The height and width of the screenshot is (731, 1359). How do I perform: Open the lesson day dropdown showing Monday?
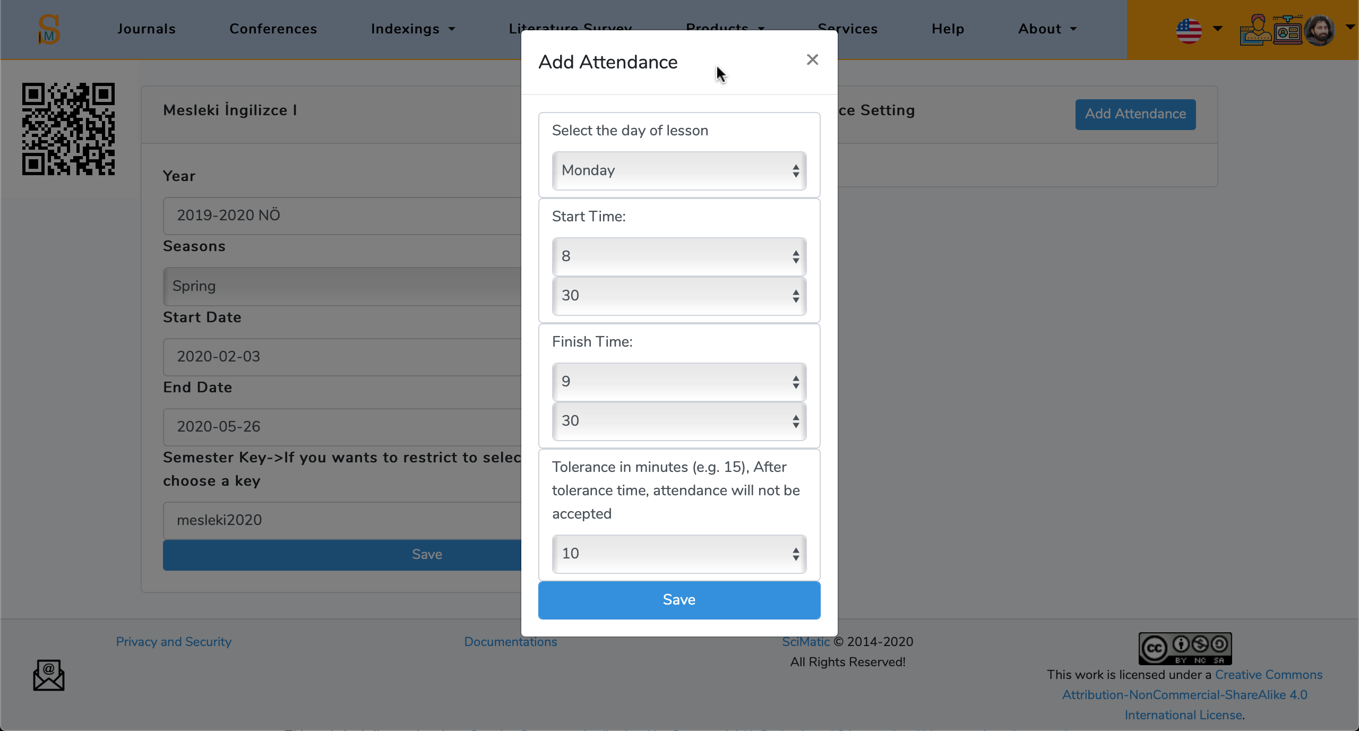pos(679,170)
